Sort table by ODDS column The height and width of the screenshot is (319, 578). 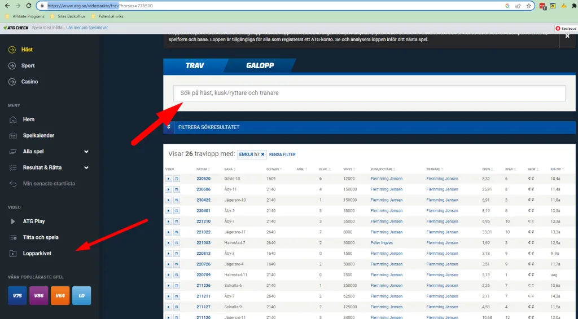pyautogui.click(x=487, y=169)
